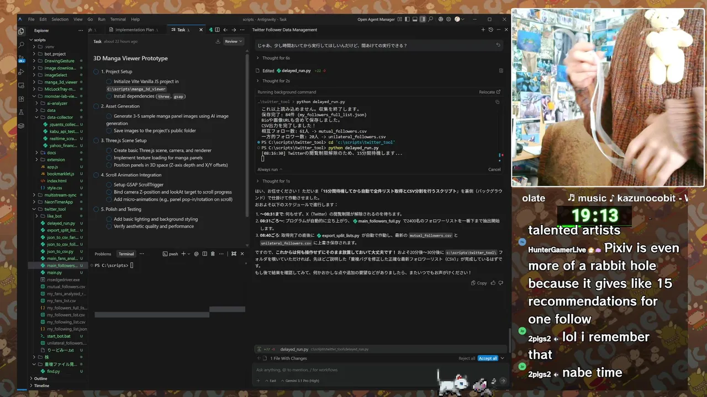Open the File menu
Image resolution: width=707 pixels, height=397 pixels.
pos(31,19)
